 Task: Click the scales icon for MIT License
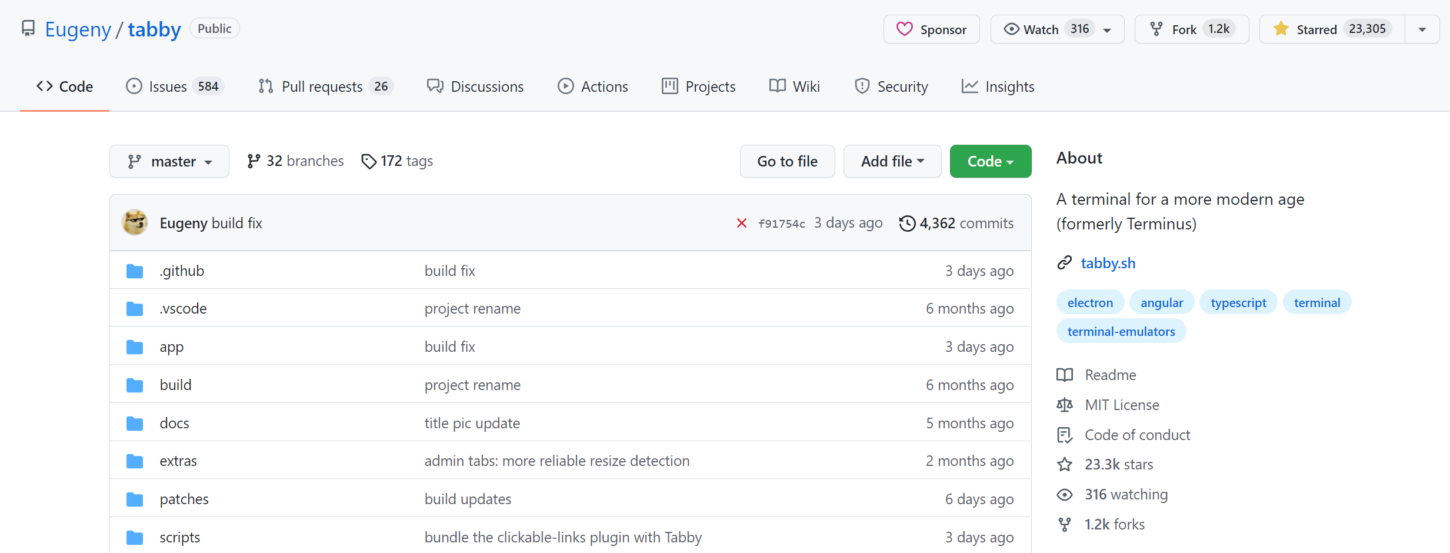1065,405
